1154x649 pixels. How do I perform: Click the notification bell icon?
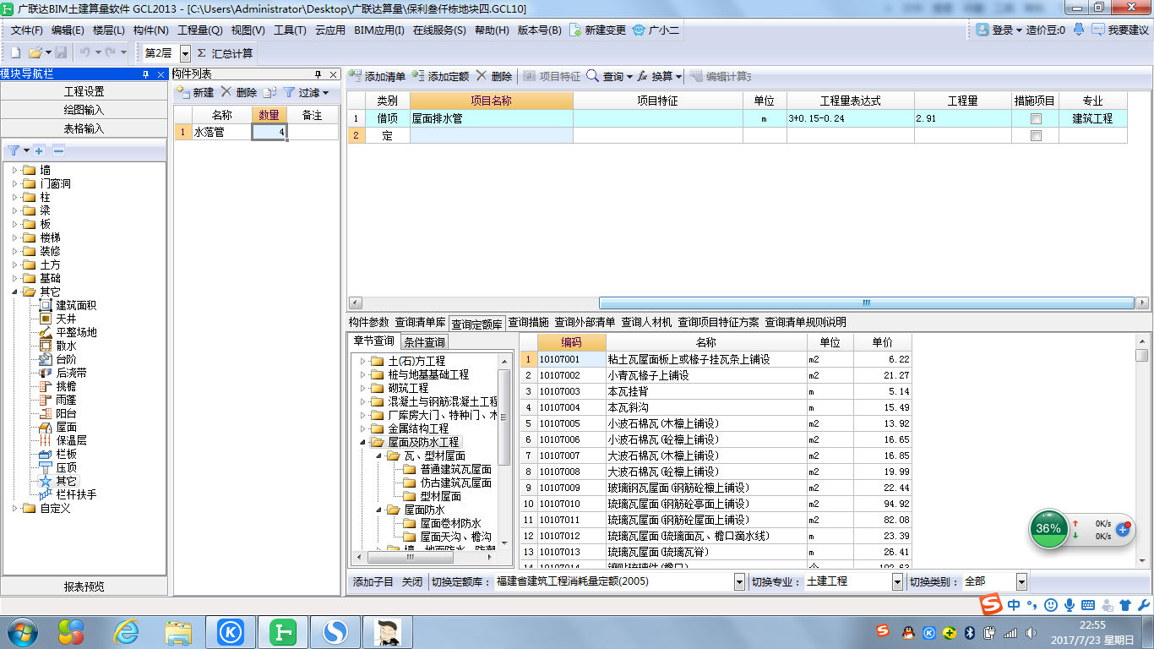coord(1079,30)
